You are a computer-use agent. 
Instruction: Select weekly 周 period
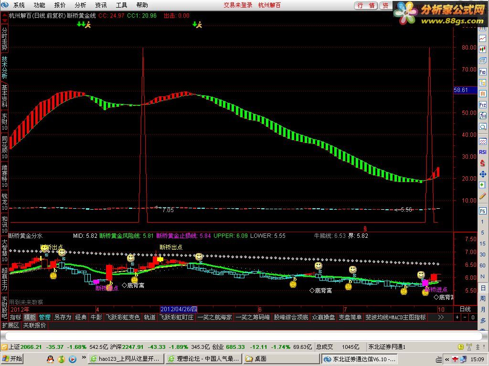coord(482,298)
